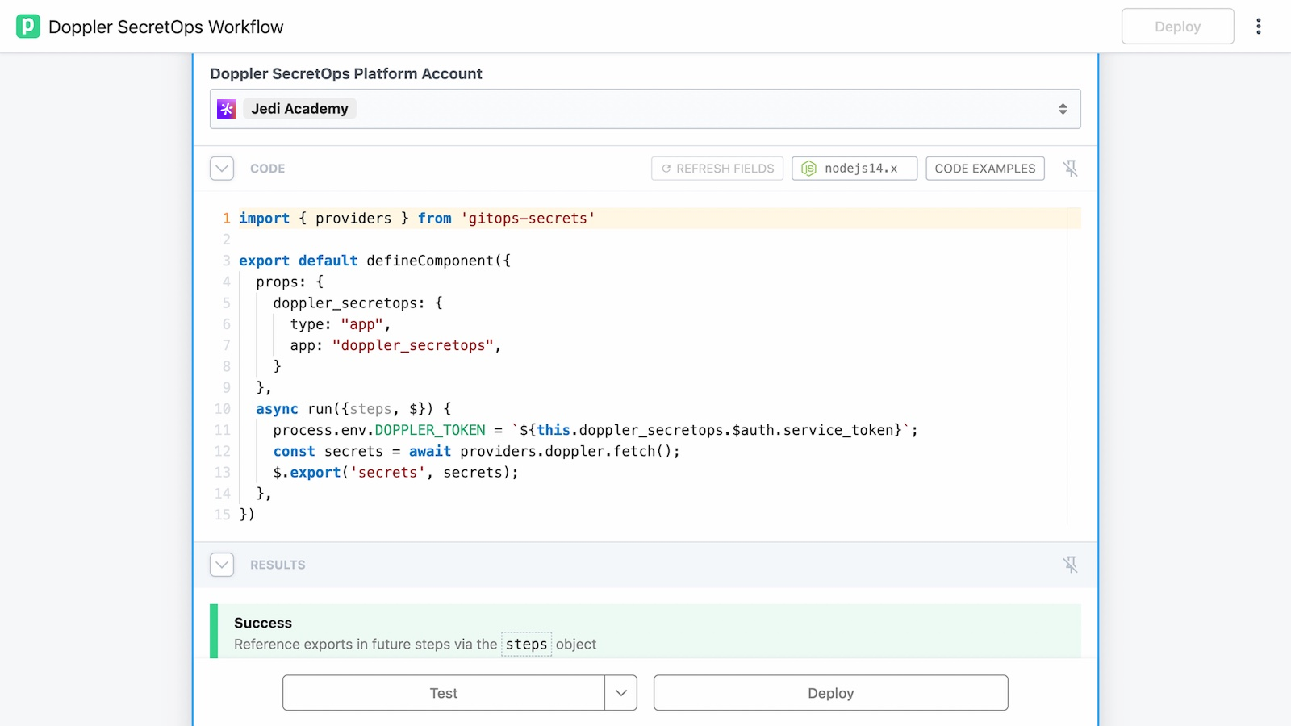1291x726 pixels.
Task: Click line number 15 in the gutter
Action: click(223, 515)
